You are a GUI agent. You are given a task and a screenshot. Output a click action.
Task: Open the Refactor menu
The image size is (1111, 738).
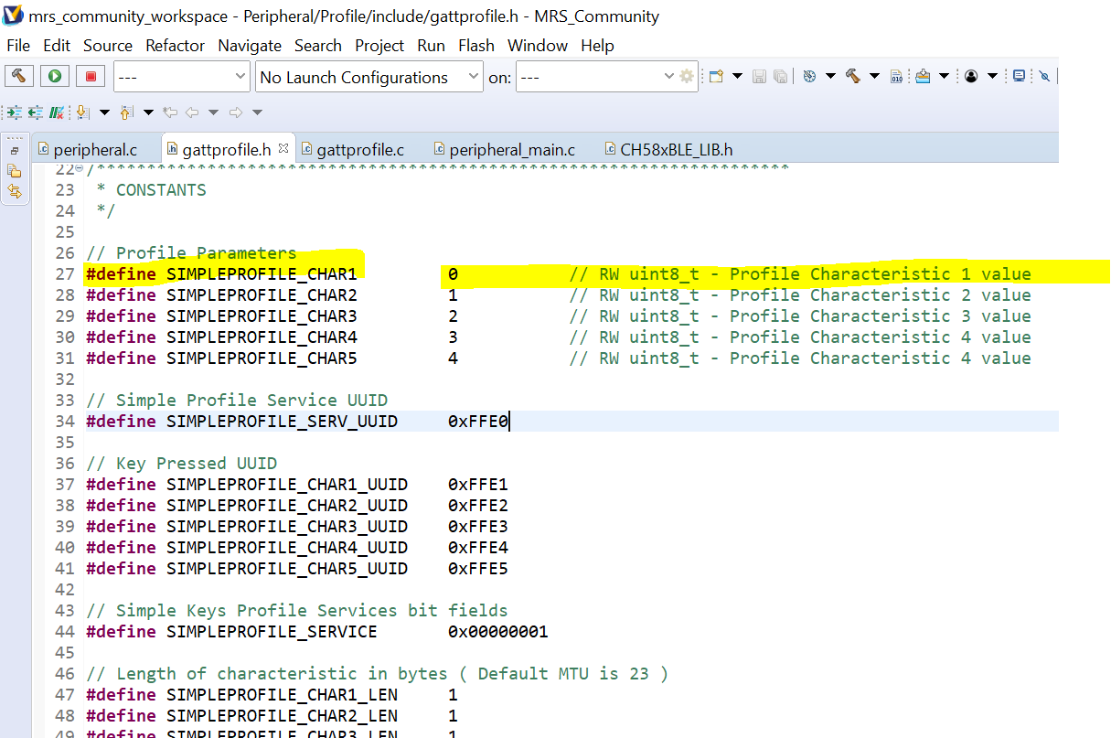(176, 45)
